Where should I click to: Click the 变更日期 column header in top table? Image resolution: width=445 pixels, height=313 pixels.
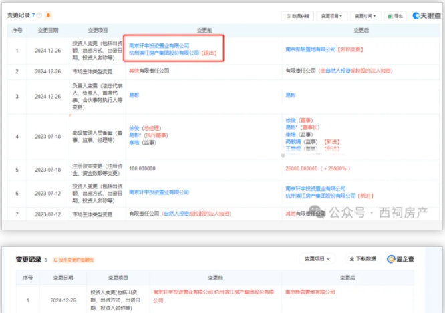[x=47, y=30]
